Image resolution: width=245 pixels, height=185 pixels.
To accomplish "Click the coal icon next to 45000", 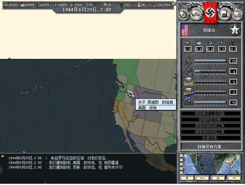I will [6, 5].
